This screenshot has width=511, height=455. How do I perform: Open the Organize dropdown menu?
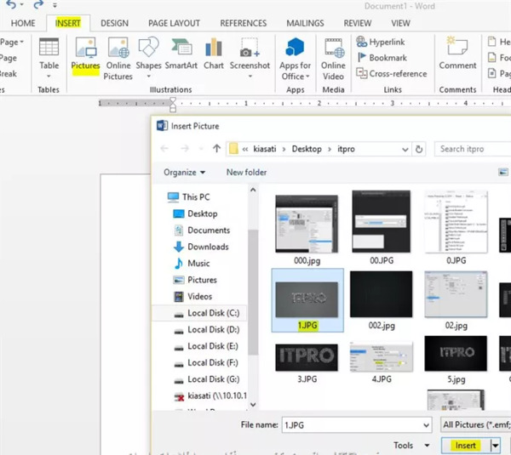[x=184, y=172]
